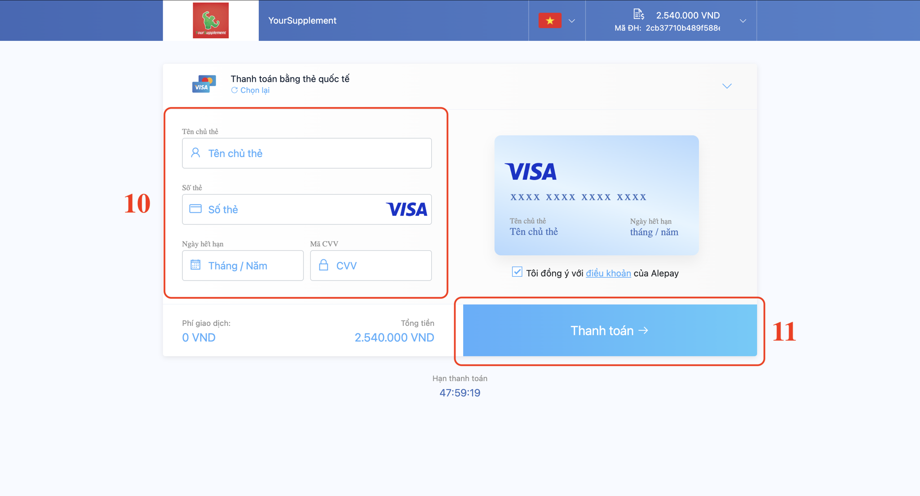Click the Vietnam flag language icon
920x496 pixels.
click(550, 21)
